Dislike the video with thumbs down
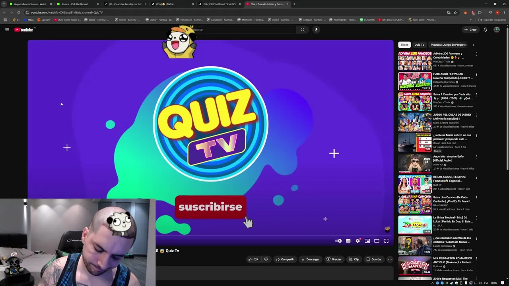Viewport: 509px width, 286px height. [266, 259]
